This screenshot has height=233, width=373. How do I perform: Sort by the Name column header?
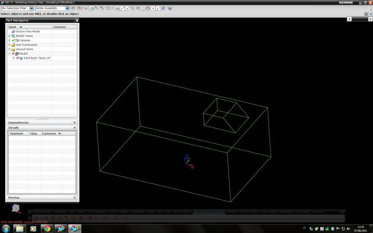tap(29, 27)
